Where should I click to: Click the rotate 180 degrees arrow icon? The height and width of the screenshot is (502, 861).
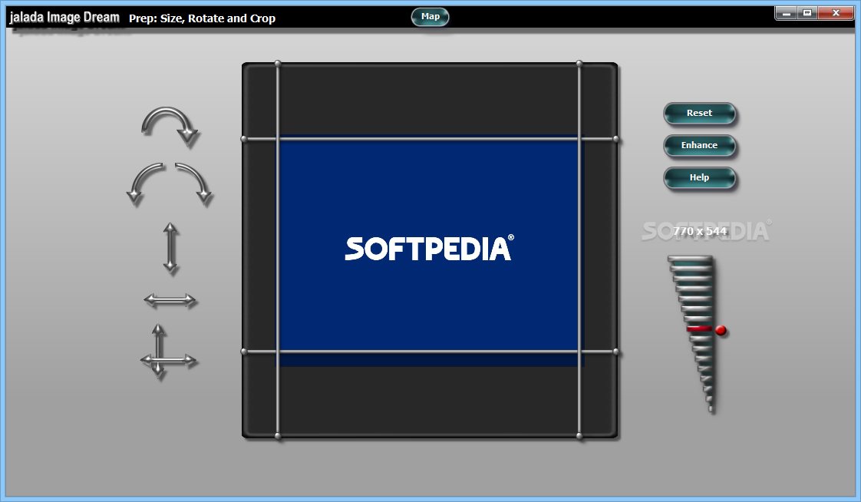pos(170,127)
